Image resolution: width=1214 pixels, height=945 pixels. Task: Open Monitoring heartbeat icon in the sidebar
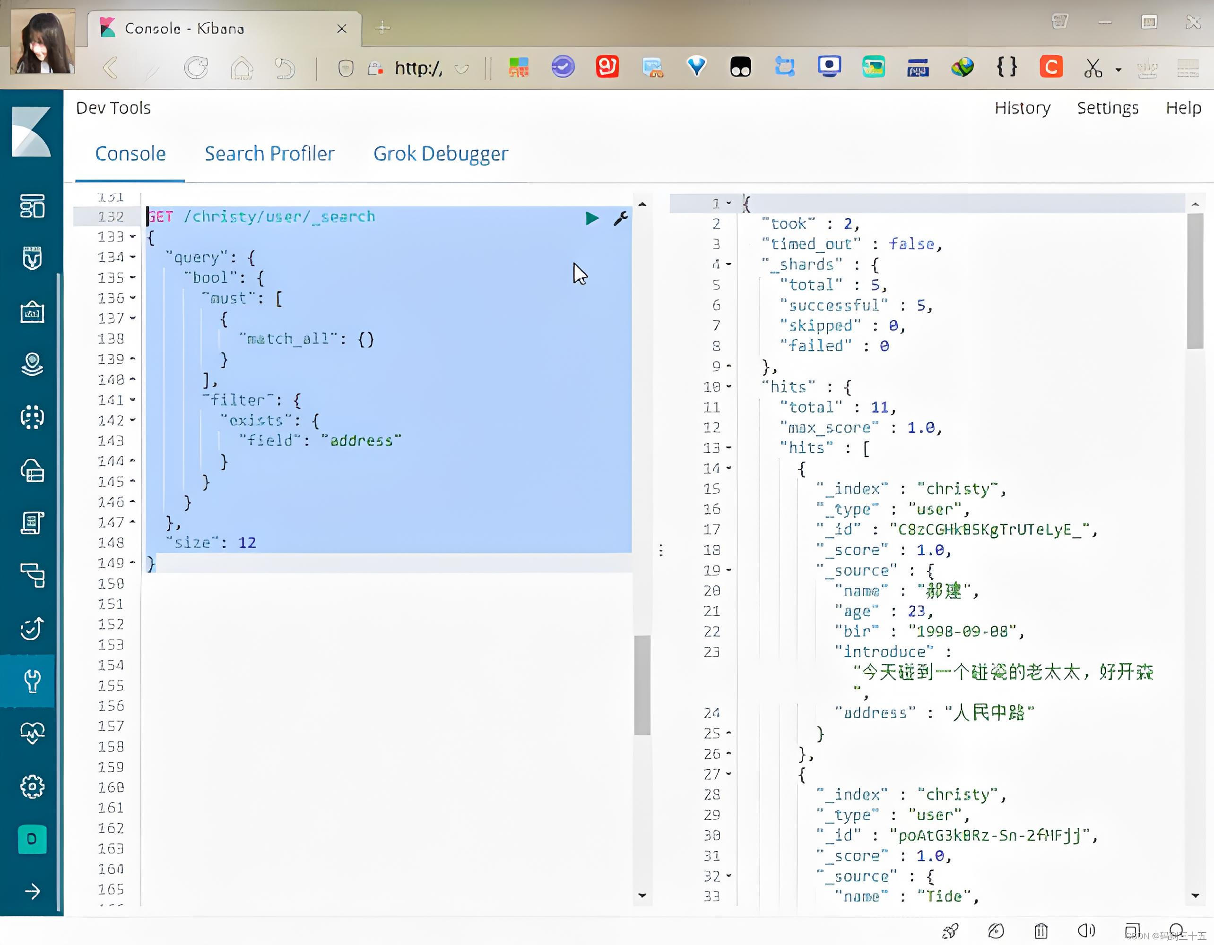32,733
